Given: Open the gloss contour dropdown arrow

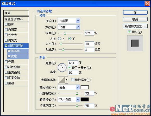Looking at the screenshot, I should pos(66,80).
